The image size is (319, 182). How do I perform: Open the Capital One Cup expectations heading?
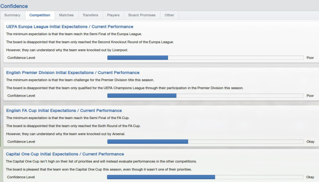pyautogui.click(x=65, y=154)
